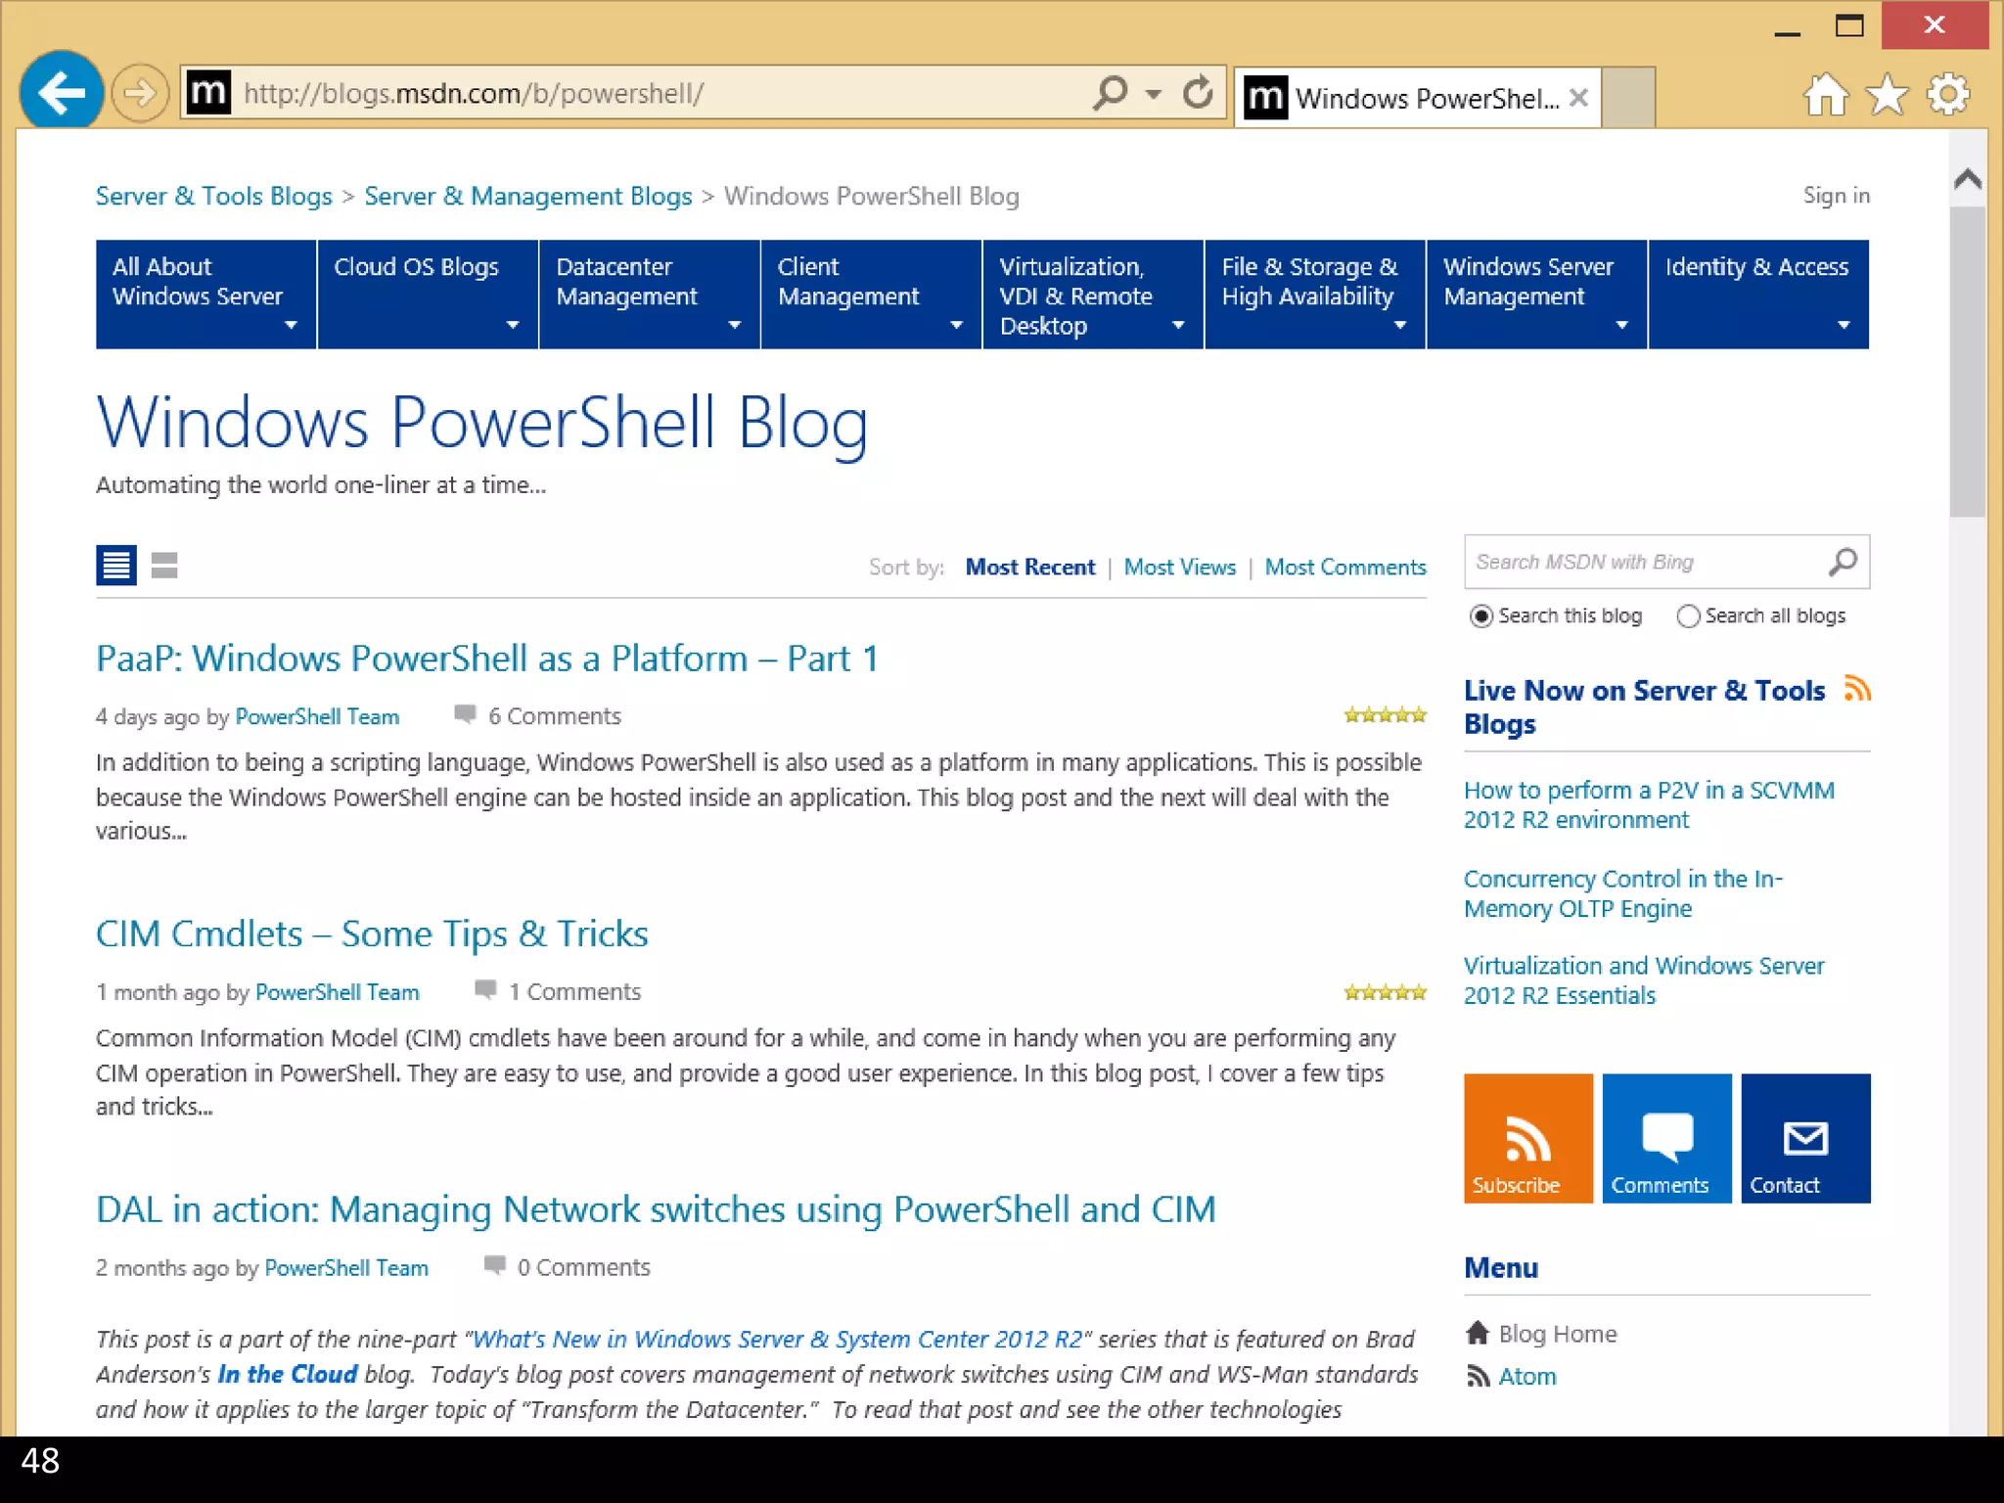Open 'CIM Cmdlets – Some Tips & Tricks' post
2004x1503 pixels.
coord(372,934)
